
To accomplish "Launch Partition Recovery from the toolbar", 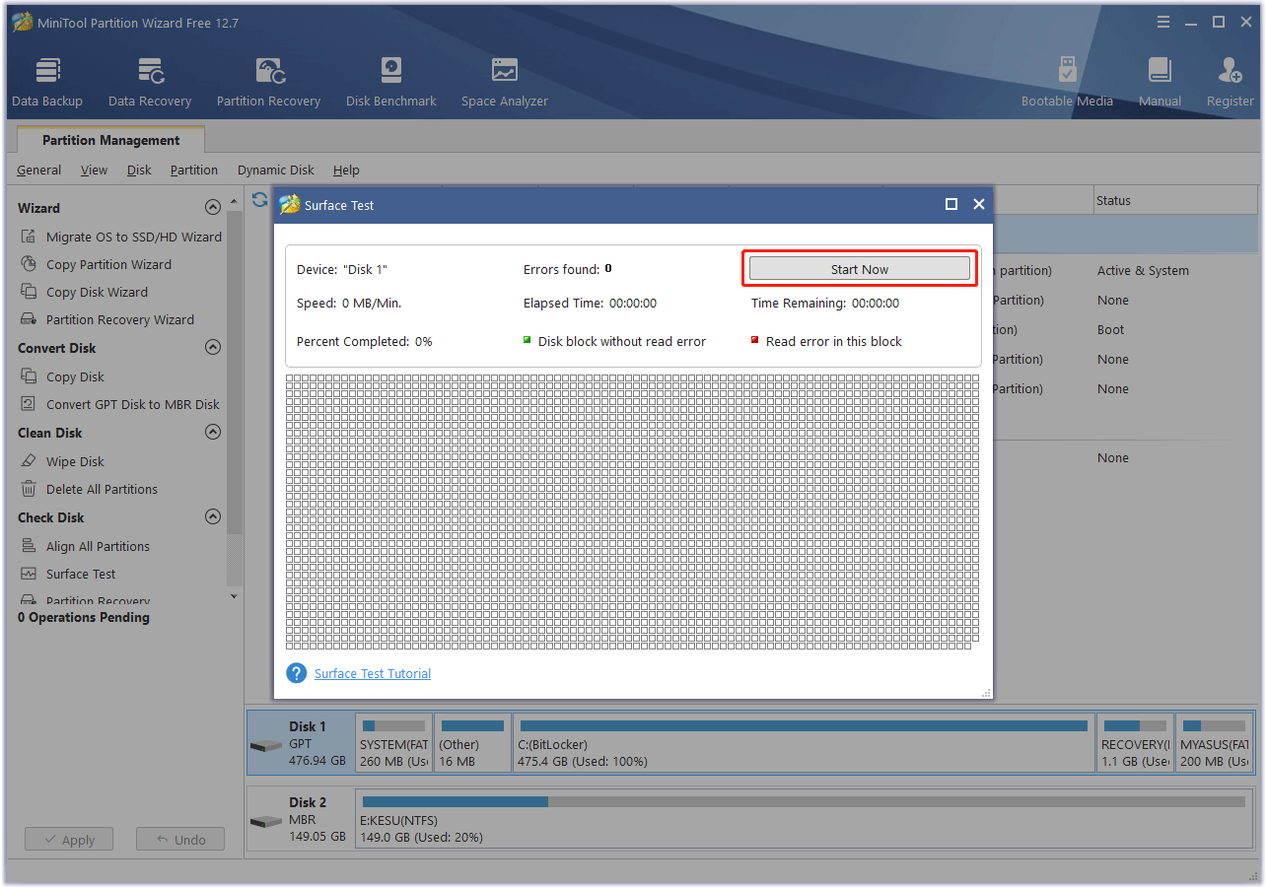I will point(268,79).
